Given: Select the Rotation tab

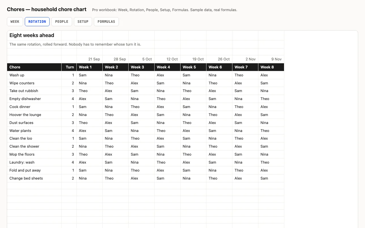Looking at the screenshot, I should 37,22.
